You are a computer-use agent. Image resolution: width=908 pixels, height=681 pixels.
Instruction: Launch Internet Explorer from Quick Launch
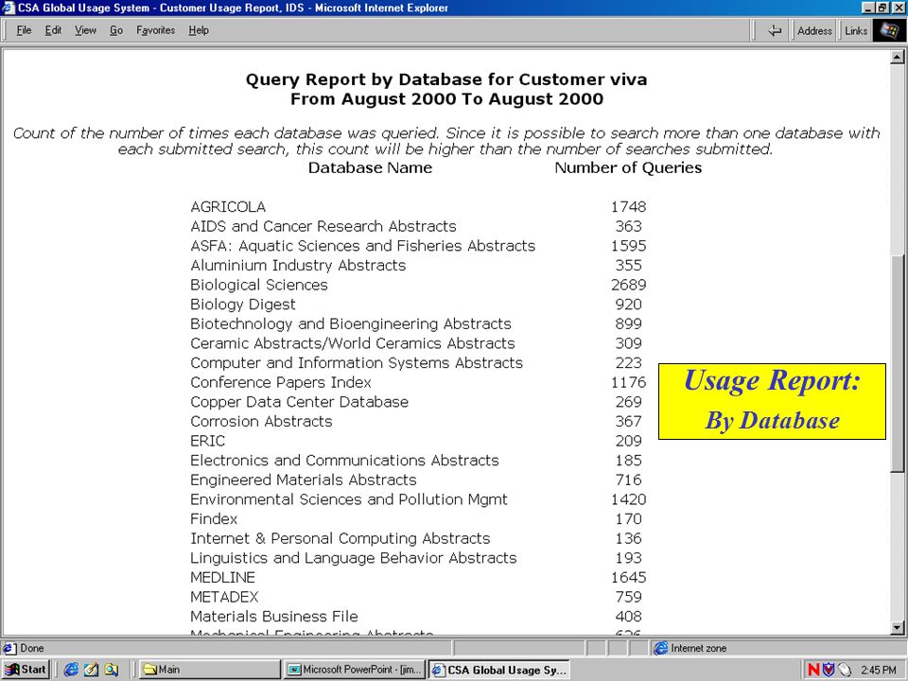[71, 670]
